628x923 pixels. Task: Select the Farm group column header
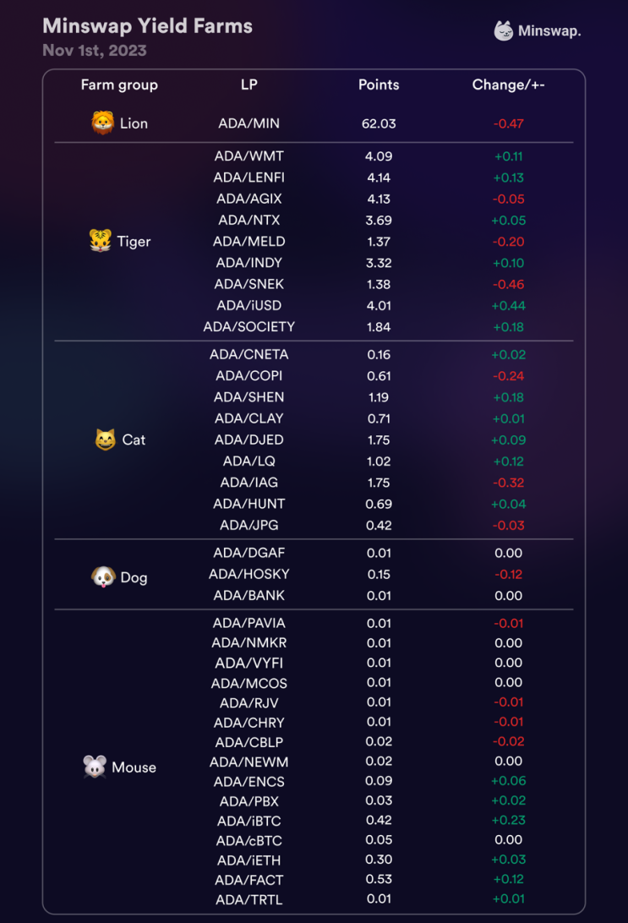point(119,85)
